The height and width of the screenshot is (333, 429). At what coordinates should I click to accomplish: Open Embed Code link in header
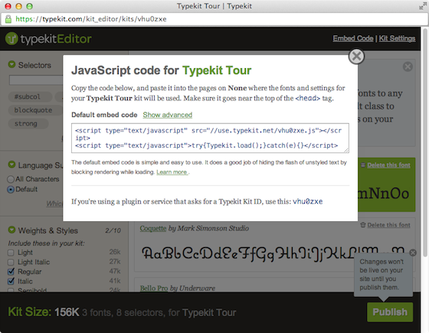353,38
